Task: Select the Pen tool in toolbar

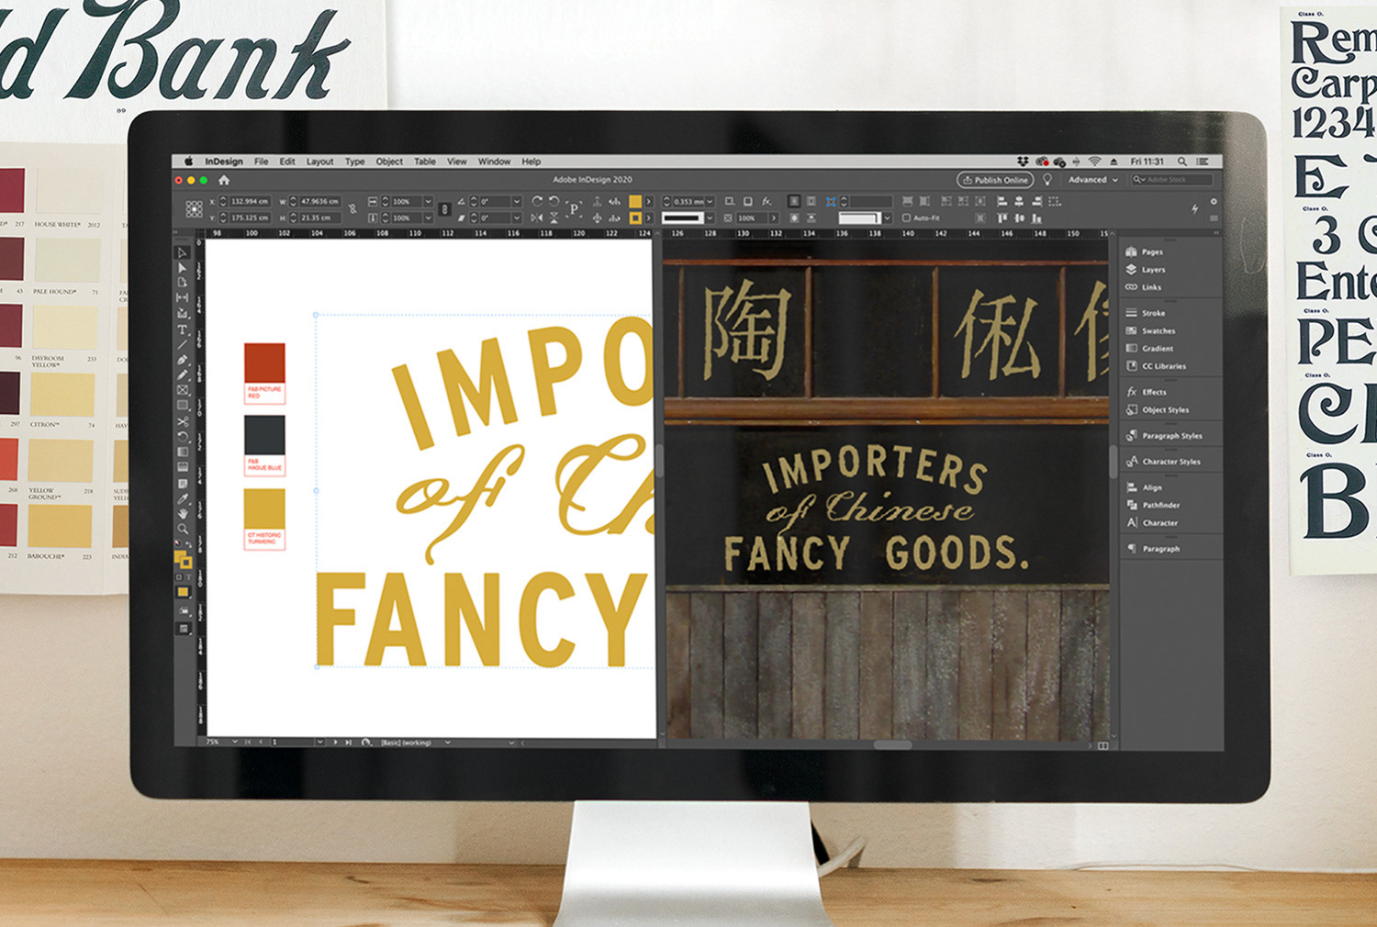Action: point(183,360)
